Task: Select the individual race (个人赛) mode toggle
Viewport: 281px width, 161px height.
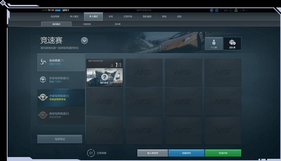Action: (x=214, y=43)
